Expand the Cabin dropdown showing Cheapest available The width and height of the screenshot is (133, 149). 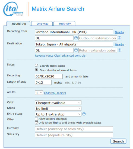click(x=58, y=103)
